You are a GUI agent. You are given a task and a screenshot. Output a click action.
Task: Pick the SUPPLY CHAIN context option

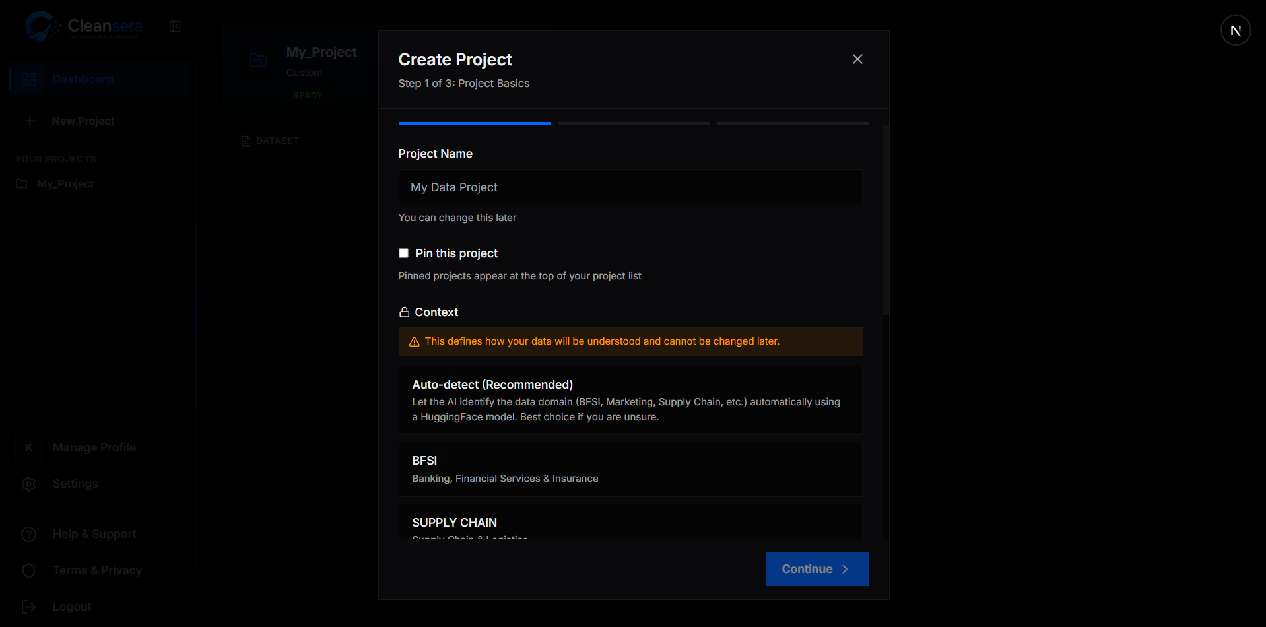(x=630, y=522)
